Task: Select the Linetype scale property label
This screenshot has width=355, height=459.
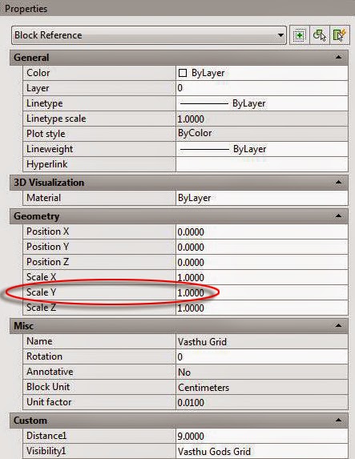Action: [x=56, y=119]
